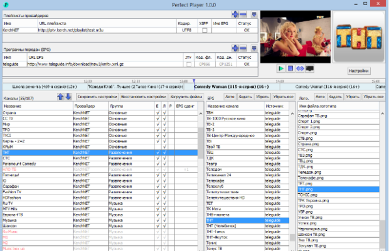Remove provider playlist with minus icon
The image size is (389, 251).
point(243,14)
